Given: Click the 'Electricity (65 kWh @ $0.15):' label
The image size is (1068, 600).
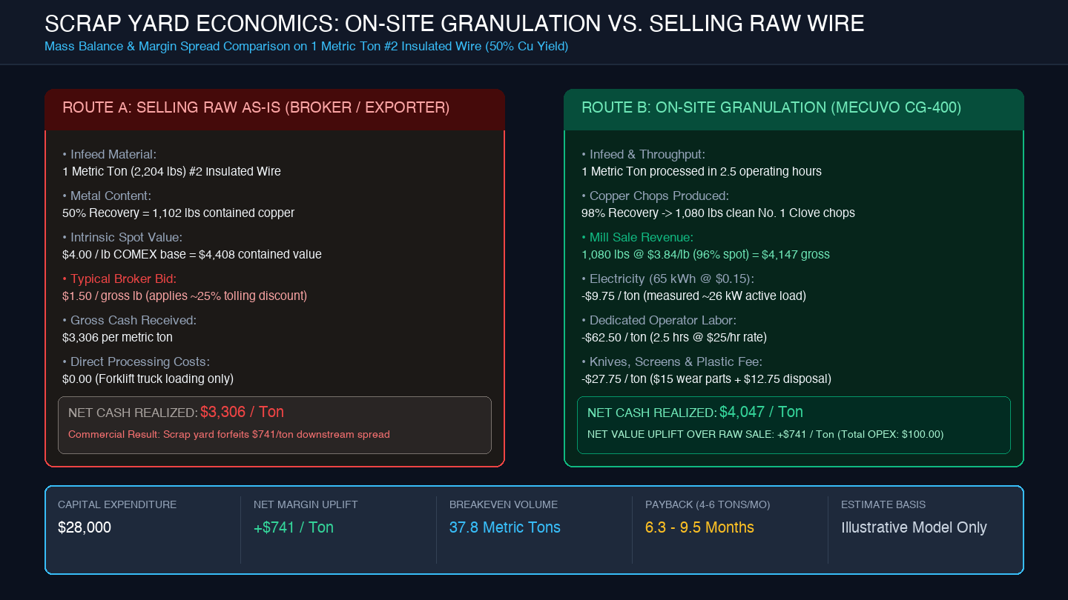Looking at the screenshot, I should click(667, 279).
